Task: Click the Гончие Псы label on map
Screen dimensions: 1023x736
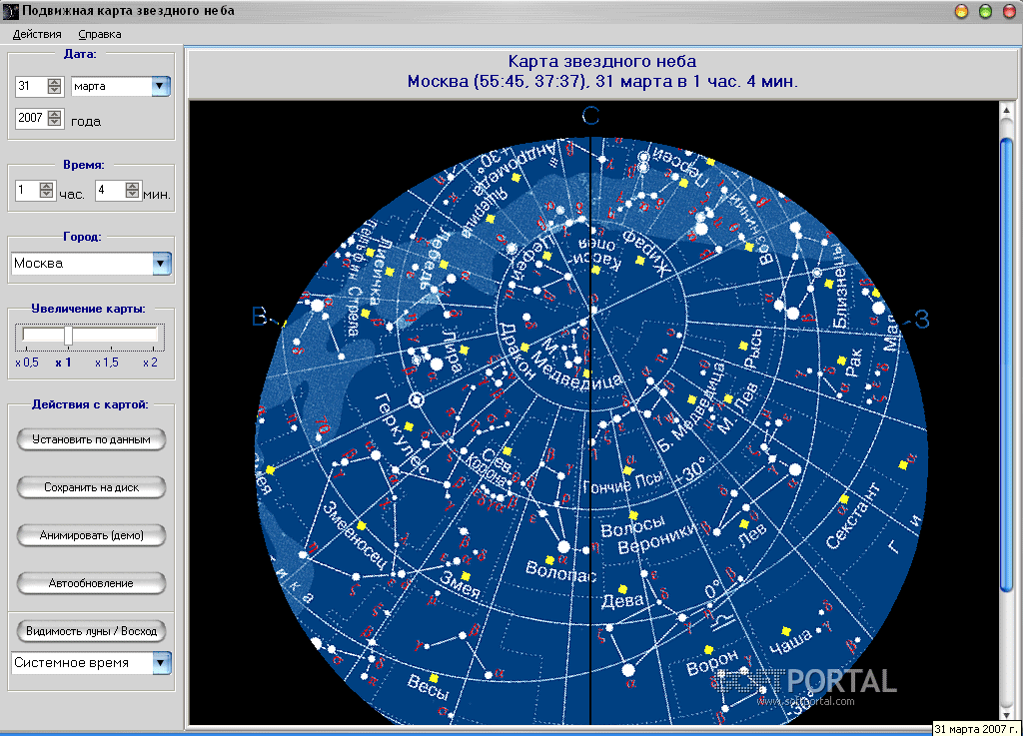Action: pyautogui.click(x=623, y=482)
